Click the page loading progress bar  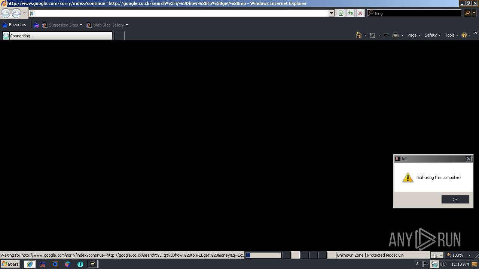pyautogui.click(x=263, y=255)
